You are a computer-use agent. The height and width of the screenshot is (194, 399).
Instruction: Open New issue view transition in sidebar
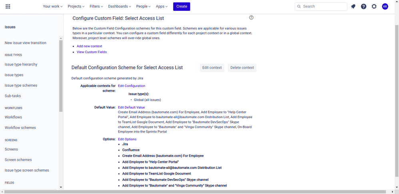[26, 43]
